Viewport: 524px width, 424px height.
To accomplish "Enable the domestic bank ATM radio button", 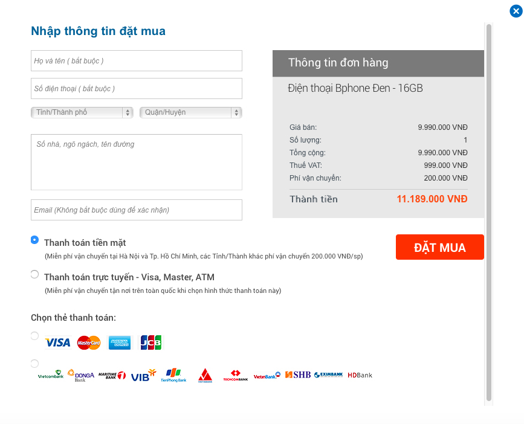I will pos(35,364).
